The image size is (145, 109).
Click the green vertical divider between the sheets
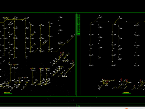point(76,54)
